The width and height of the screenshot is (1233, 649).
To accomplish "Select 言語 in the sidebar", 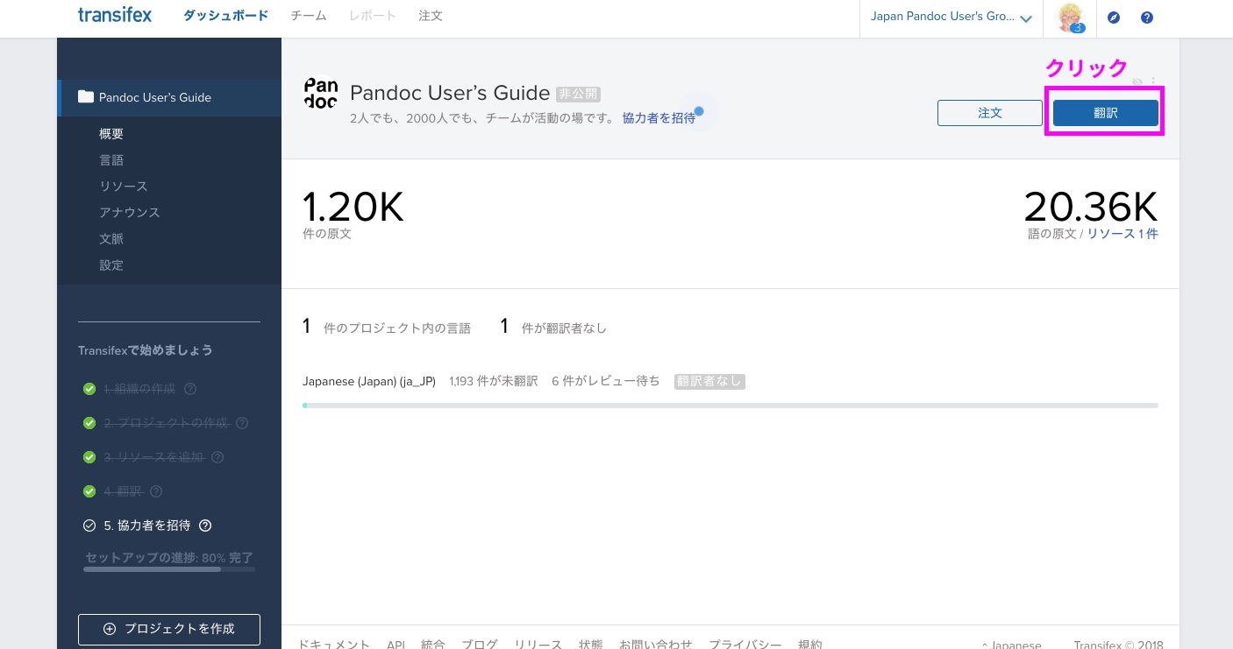I will [x=111, y=160].
